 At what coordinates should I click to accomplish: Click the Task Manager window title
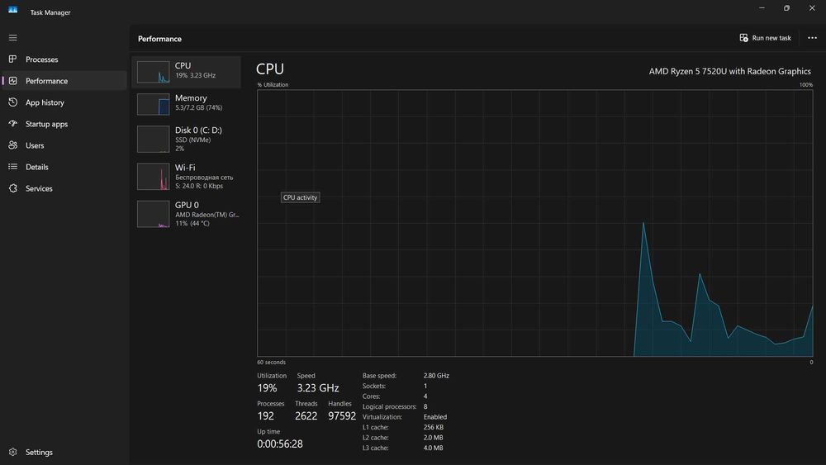point(50,12)
